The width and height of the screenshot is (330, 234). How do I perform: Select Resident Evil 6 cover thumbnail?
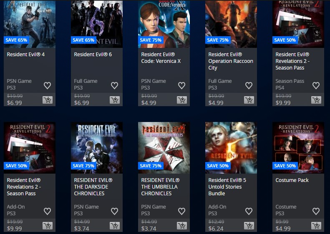pyautogui.click(x=97, y=24)
